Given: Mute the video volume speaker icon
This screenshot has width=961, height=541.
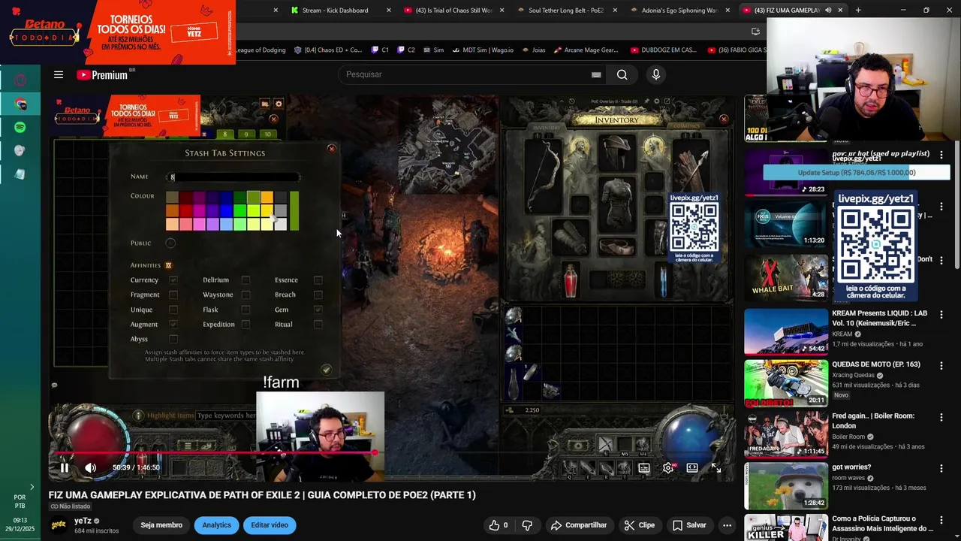Looking at the screenshot, I should (90, 467).
